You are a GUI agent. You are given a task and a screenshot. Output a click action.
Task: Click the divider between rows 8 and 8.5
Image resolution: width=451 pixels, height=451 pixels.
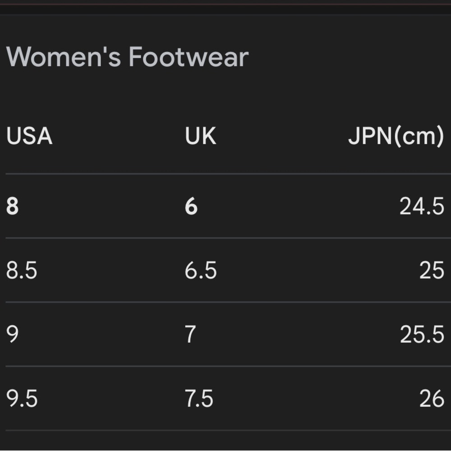pyautogui.click(x=228, y=238)
